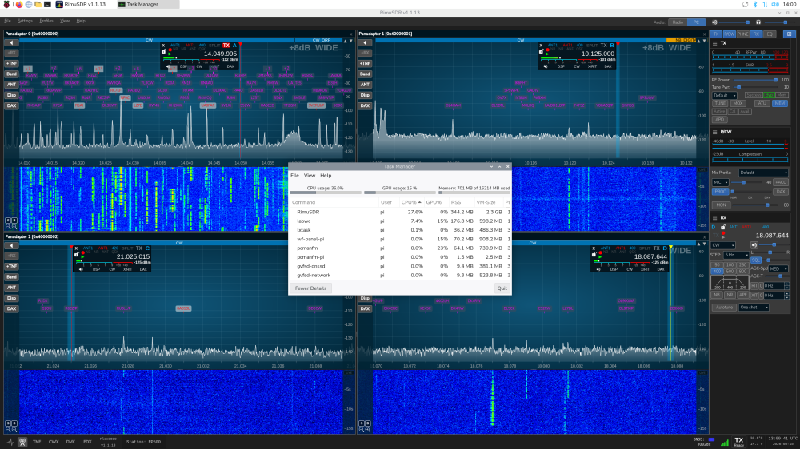Adjust the Tune Pwr slider
Image resolution: width=800 pixels, height=449 pixels.
[x=756, y=87]
